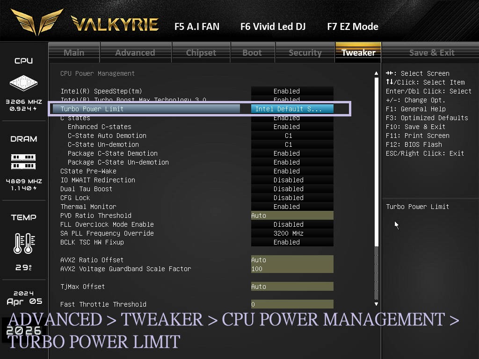Open F5 A.I FAN settings
Image resolution: width=479 pixels, height=359 pixels.
pyautogui.click(x=196, y=27)
